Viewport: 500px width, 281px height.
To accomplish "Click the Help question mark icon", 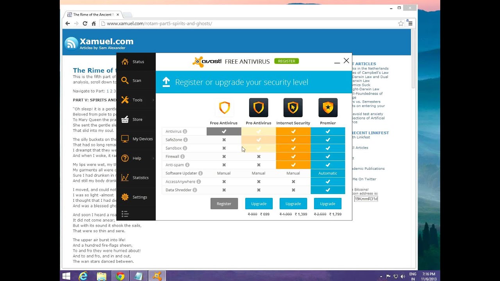I will pyautogui.click(x=125, y=158).
